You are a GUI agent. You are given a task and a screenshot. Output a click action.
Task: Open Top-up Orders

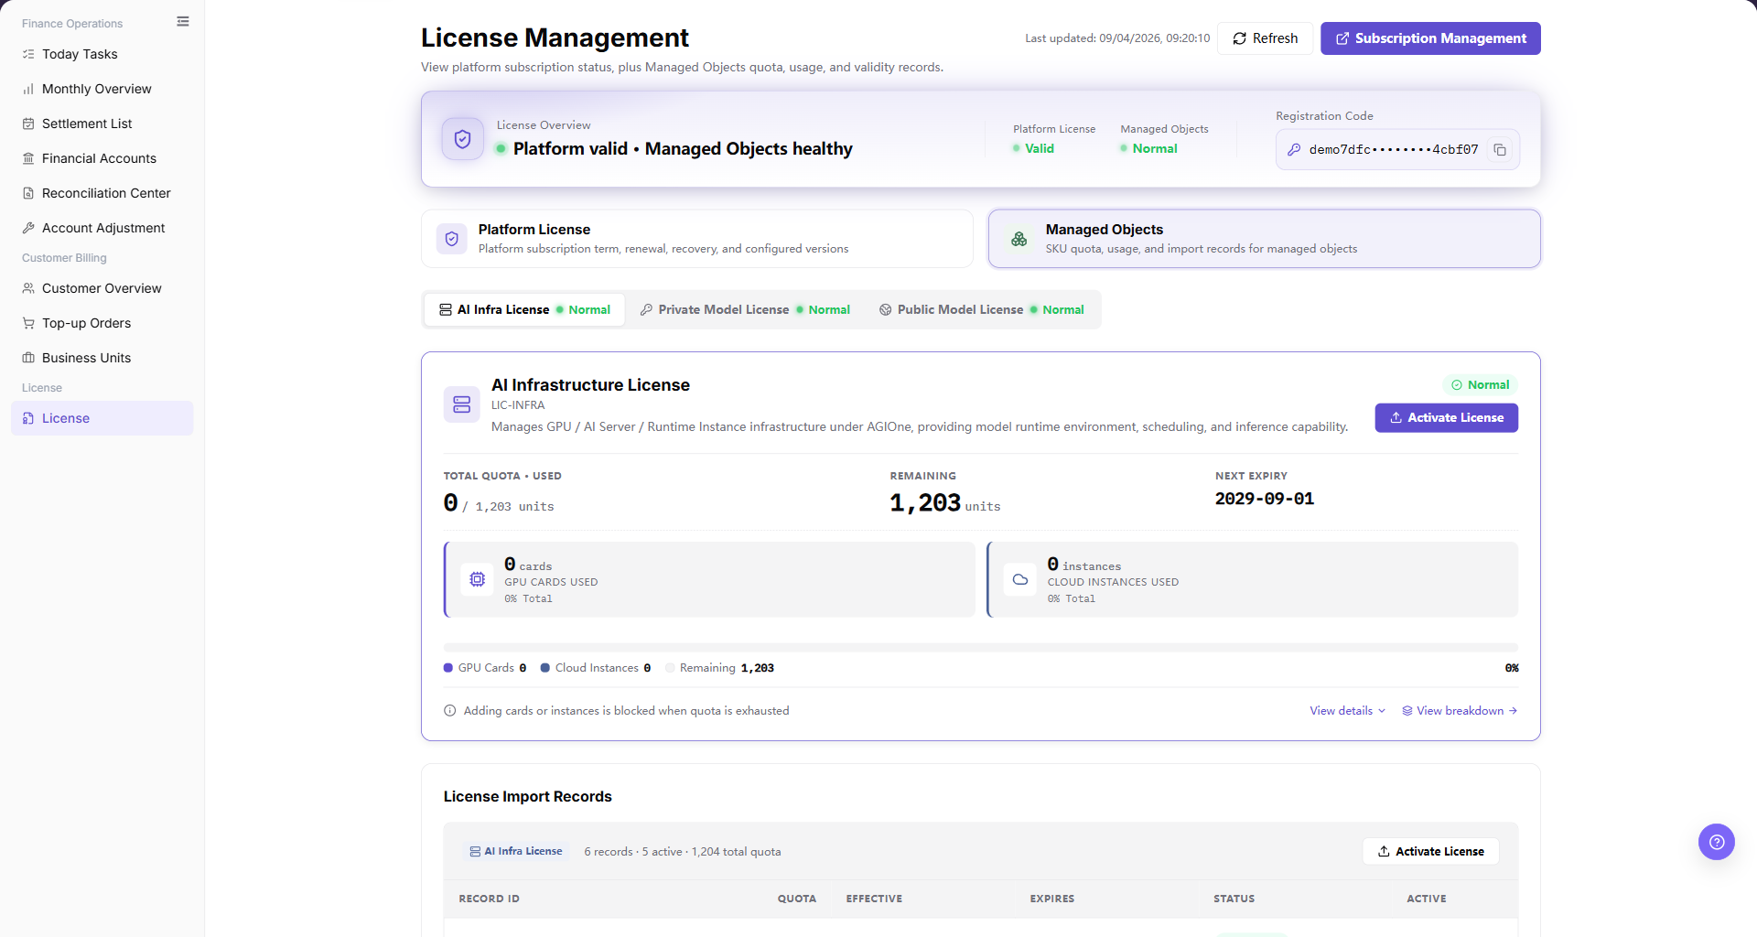(102, 323)
